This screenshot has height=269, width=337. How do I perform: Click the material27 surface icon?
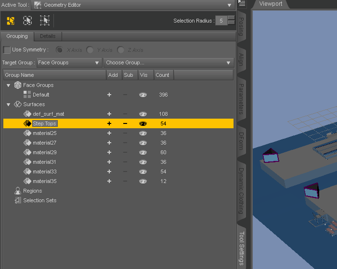coord(27,143)
